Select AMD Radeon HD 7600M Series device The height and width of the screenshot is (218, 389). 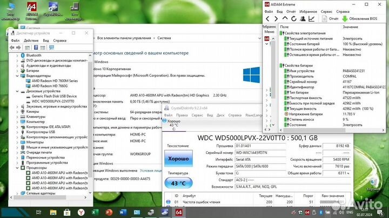point(55,81)
